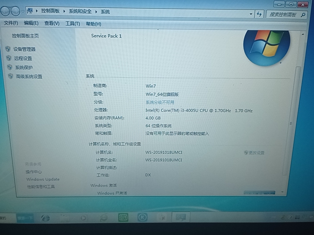Close the System window
Image resolution: width=314 pixels, height=235 pixels.
(303, 4)
